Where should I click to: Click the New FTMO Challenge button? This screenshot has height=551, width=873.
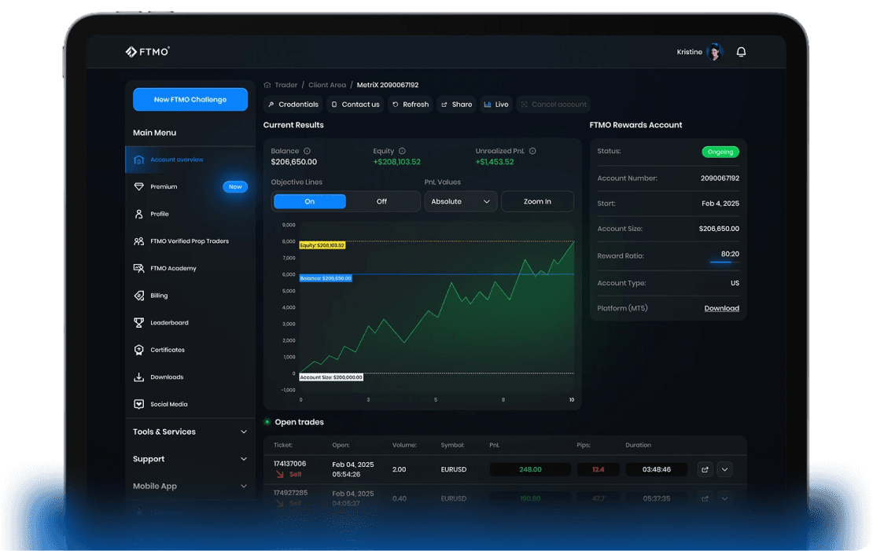(190, 100)
